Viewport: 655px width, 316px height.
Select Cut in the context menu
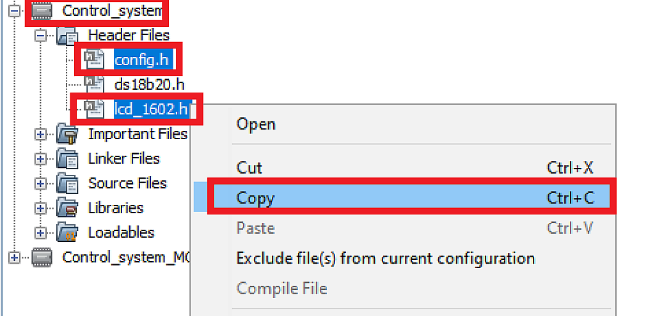249,168
